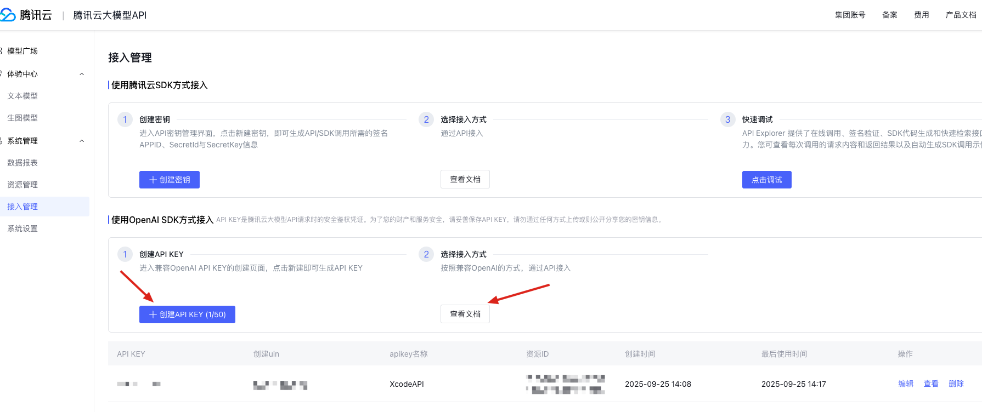Click the 创建密钥 step title
The image size is (982, 412).
[155, 119]
